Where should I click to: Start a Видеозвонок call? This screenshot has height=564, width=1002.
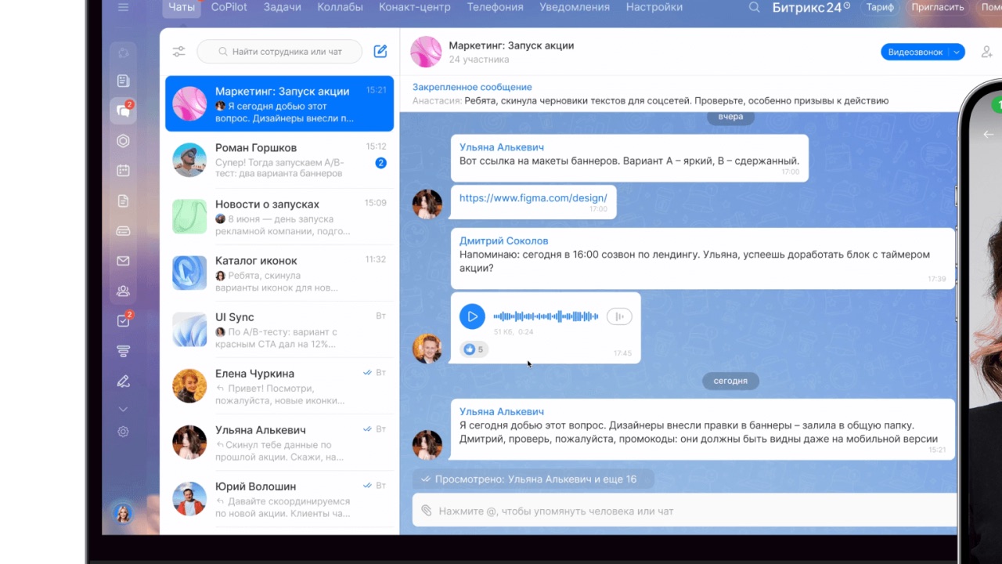915,52
